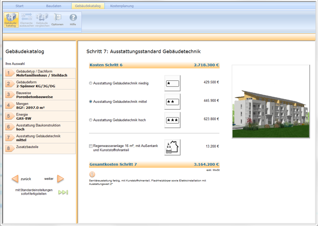Jump to step 5 Energie
Viewport: 318px width, 226px height.
(x=40, y=116)
